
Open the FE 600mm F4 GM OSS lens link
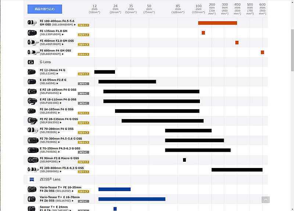point(55,52)
